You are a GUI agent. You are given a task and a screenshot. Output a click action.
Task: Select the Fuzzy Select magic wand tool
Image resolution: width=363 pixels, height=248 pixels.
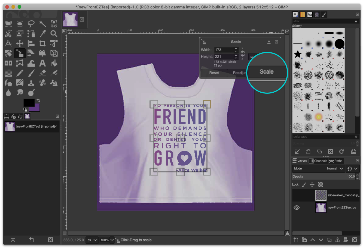[x=42, y=24]
